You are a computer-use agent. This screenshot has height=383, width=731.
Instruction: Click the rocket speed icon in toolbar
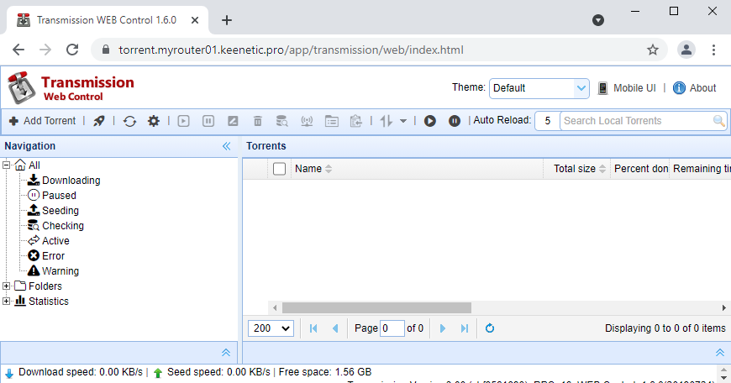click(x=99, y=121)
